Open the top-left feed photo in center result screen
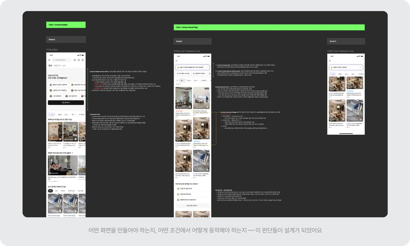 184,98
